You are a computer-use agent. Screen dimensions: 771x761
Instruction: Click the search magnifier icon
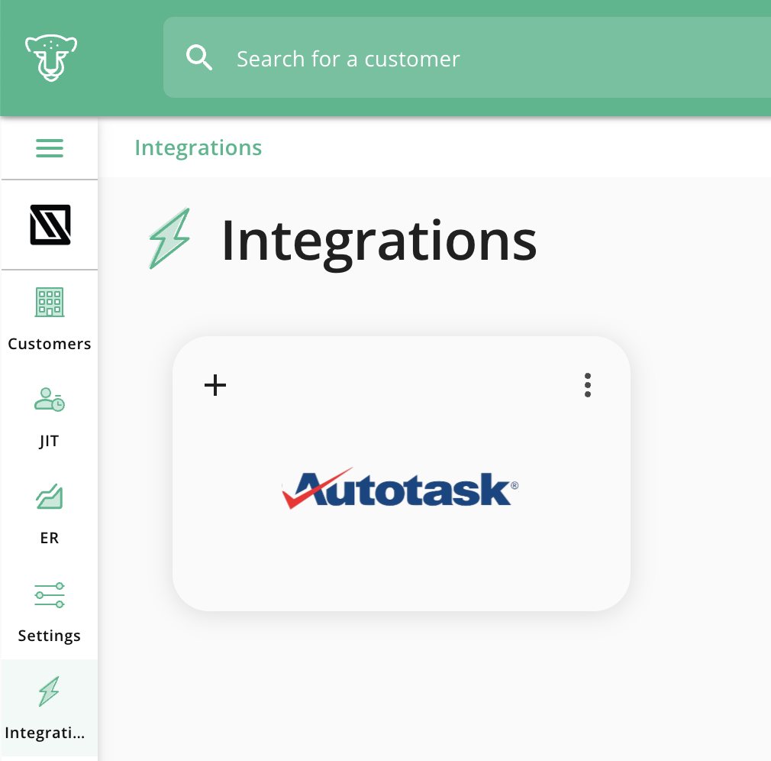199,57
